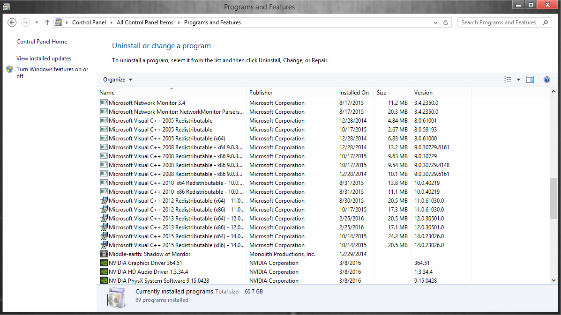Image resolution: width=561 pixels, height=315 pixels.
Task: Click version 12.0.30501.0 of 2013 x64 row
Action: tap(429, 218)
